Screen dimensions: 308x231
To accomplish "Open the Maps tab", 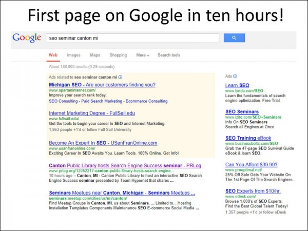I will pyautogui.click(x=95, y=55).
